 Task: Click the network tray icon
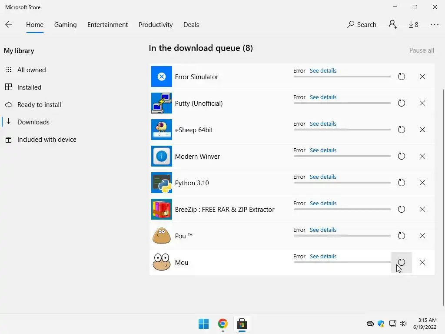392,324
